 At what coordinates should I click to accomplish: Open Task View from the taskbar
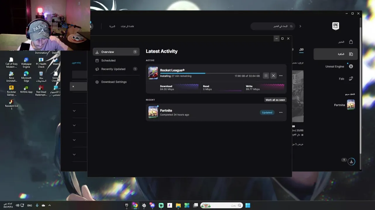pyautogui.click(x=196, y=205)
